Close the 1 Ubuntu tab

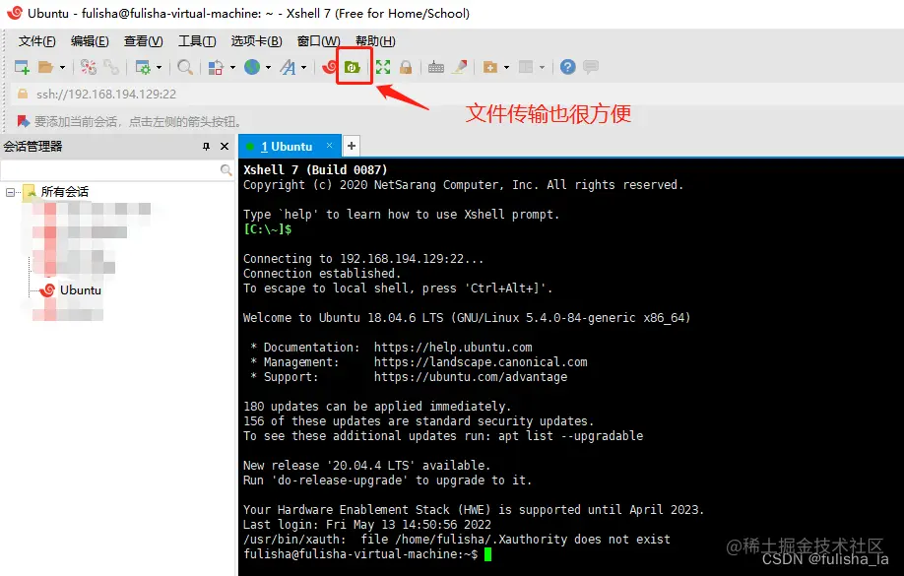click(x=329, y=146)
